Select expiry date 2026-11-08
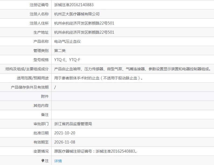 tap(65, 142)
